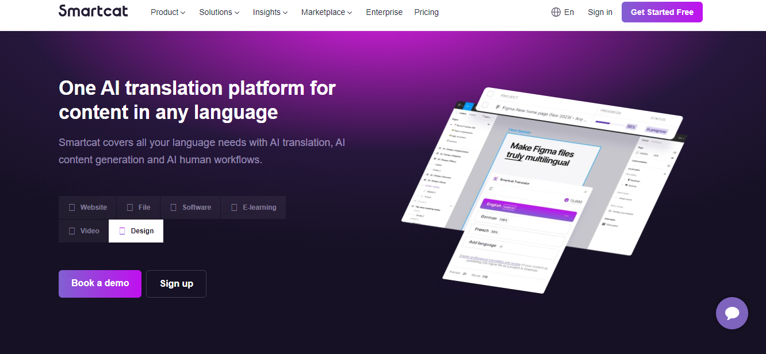Click the Book a demo button
Viewport: 766px width, 354px height.
click(x=99, y=283)
